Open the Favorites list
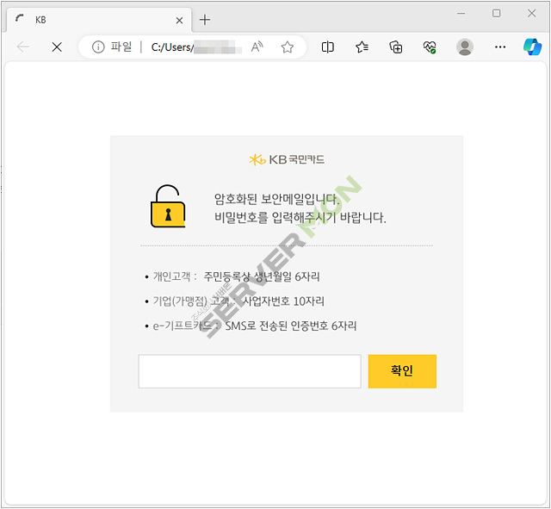 tap(362, 47)
